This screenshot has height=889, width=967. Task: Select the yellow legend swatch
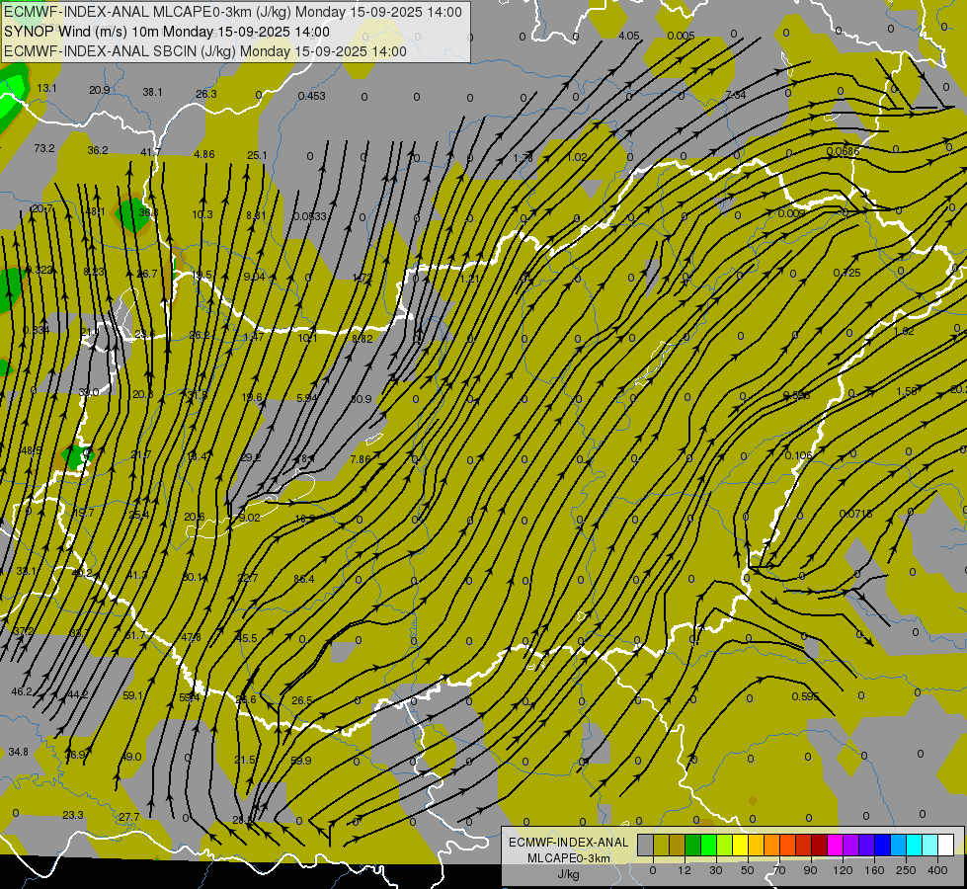tap(740, 845)
